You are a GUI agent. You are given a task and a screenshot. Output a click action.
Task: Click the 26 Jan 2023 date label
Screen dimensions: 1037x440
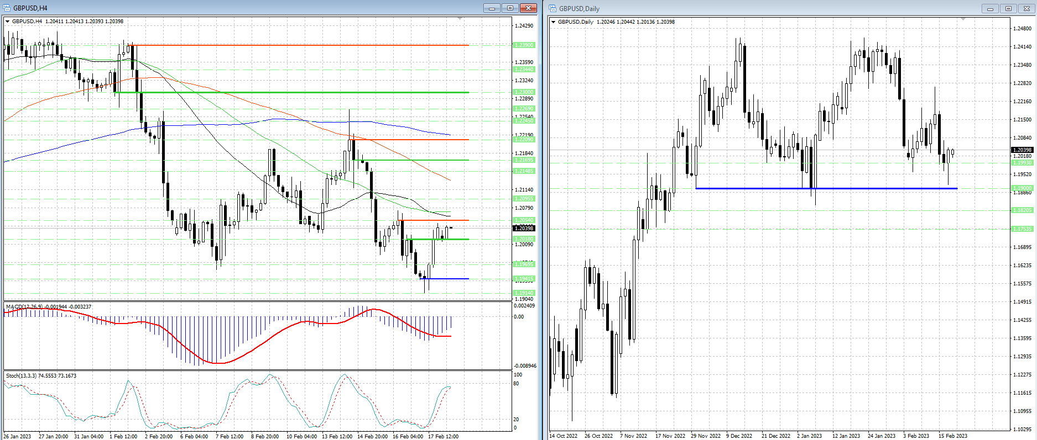[x=17, y=437]
